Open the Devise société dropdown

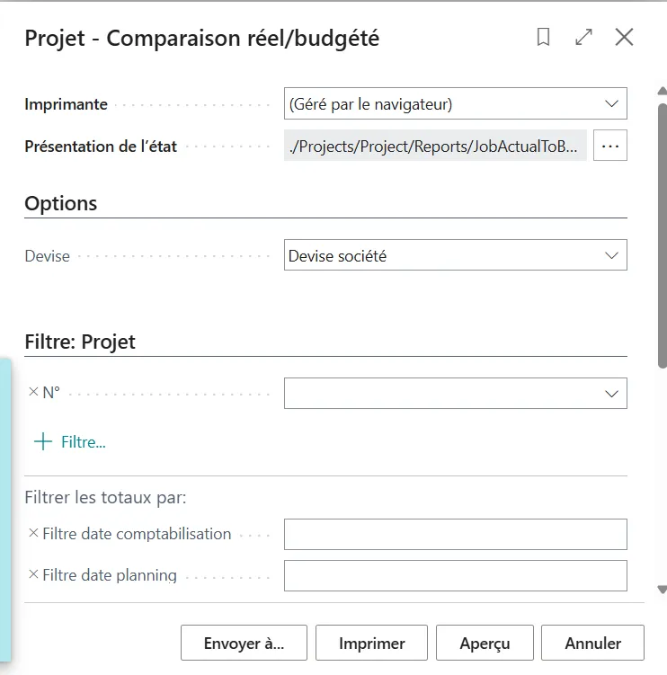click(x=455, y=255)
